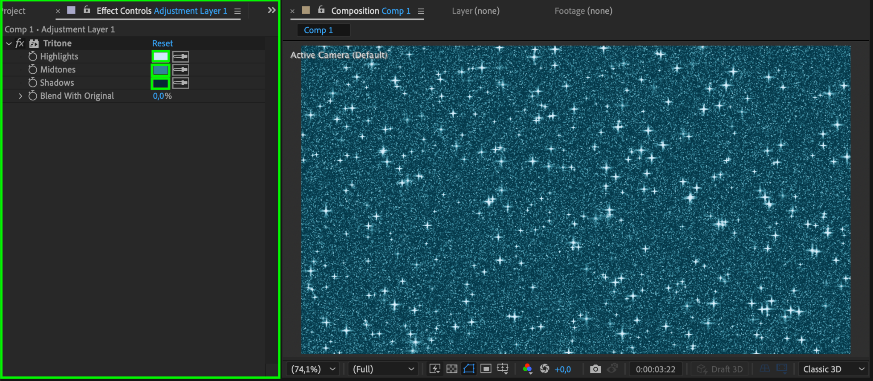Pick Highlights color with the eyedropper

180,56
